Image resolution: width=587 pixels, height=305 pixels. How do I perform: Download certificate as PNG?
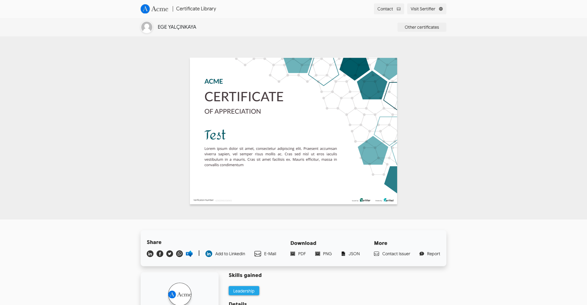tap(323, 254)
